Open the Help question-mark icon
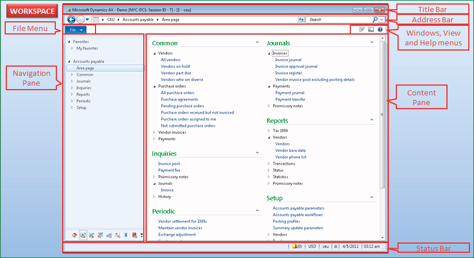474x258 pixels. (380, 29)
